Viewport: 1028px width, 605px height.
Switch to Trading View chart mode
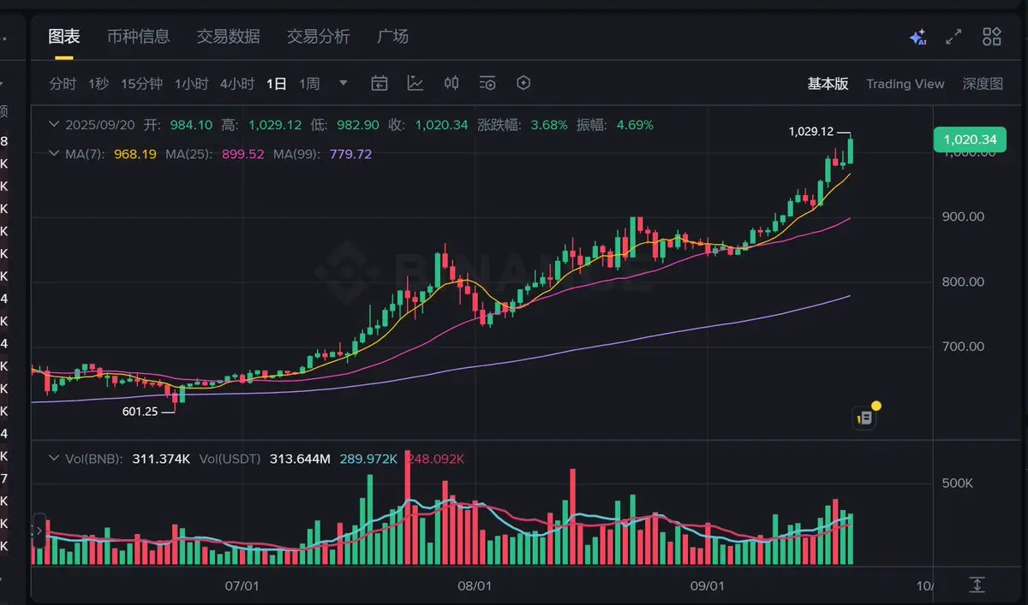(x=905, y=84)
